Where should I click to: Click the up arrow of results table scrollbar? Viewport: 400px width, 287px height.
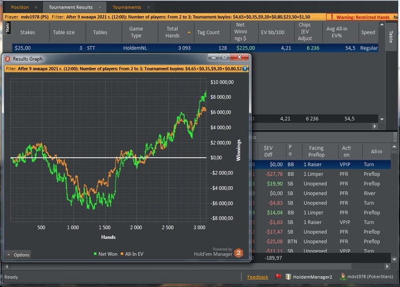[382, 25]
